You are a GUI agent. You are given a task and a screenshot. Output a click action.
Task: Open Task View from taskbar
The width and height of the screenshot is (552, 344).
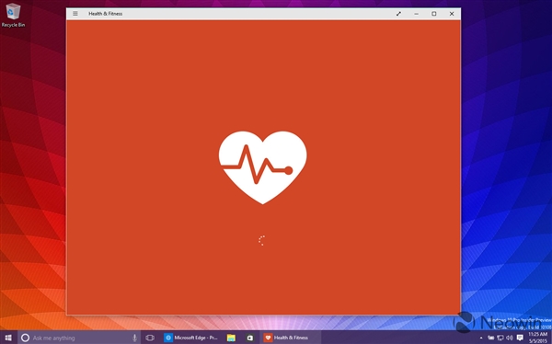[x=150, y=338]
